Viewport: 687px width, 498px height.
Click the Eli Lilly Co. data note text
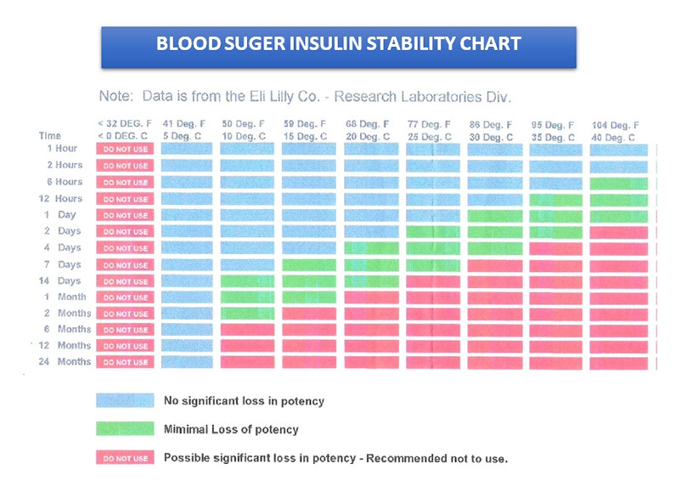(x=306, y=96)
